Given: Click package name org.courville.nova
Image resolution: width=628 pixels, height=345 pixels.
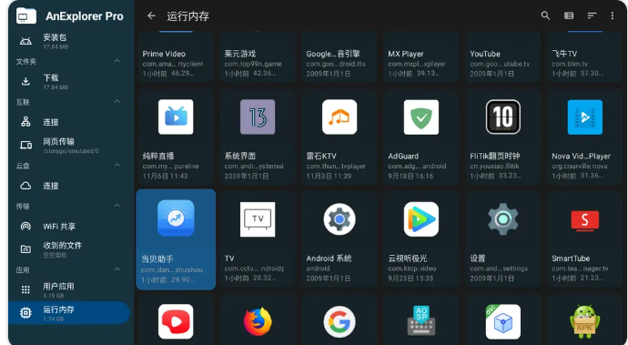Looking at the screenshot, I should [579, 166].
